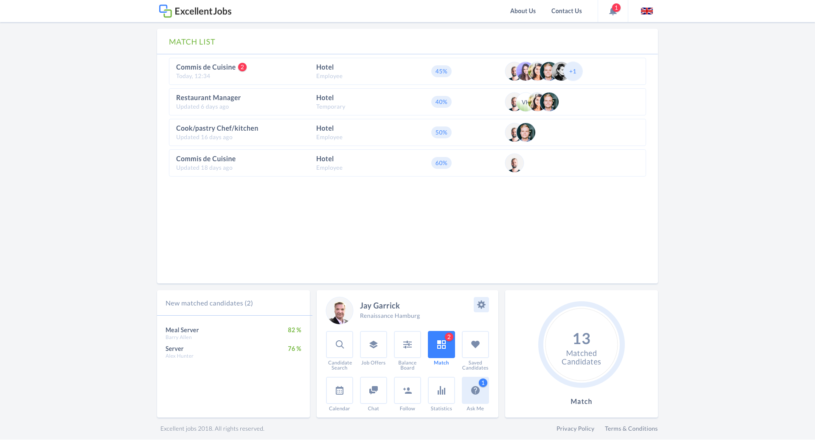Click the 13 Matched Candidates circle

pos(582,345)
